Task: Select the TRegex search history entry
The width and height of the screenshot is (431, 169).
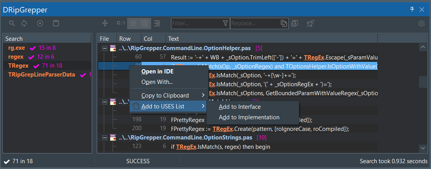Action: coord(19,66)
